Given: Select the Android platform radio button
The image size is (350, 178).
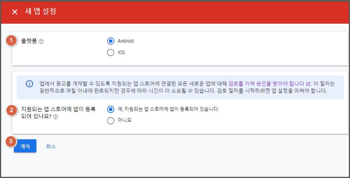Looking at the screenshot, I should click(x=111, y=41).
